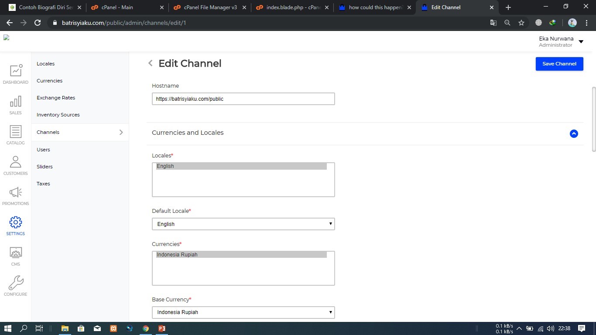This screenshot has height=335, width=596.
Task: Reload the current page
Action: pyautogui.click(x=38, y=23)
